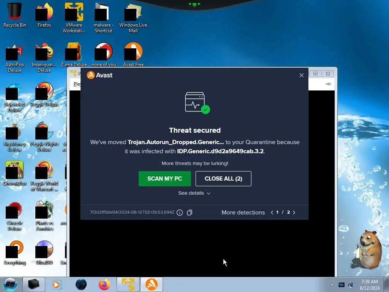This screenshot has width=389, height=292.
Task: Open the Everything desktop icon
Action: pos(15,253)
